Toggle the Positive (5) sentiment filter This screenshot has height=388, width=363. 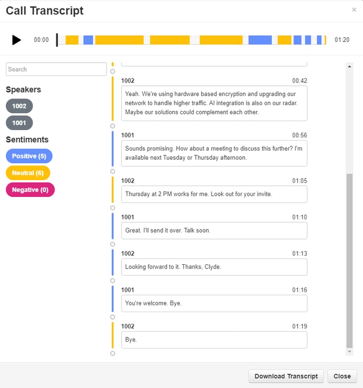[29, 156]
